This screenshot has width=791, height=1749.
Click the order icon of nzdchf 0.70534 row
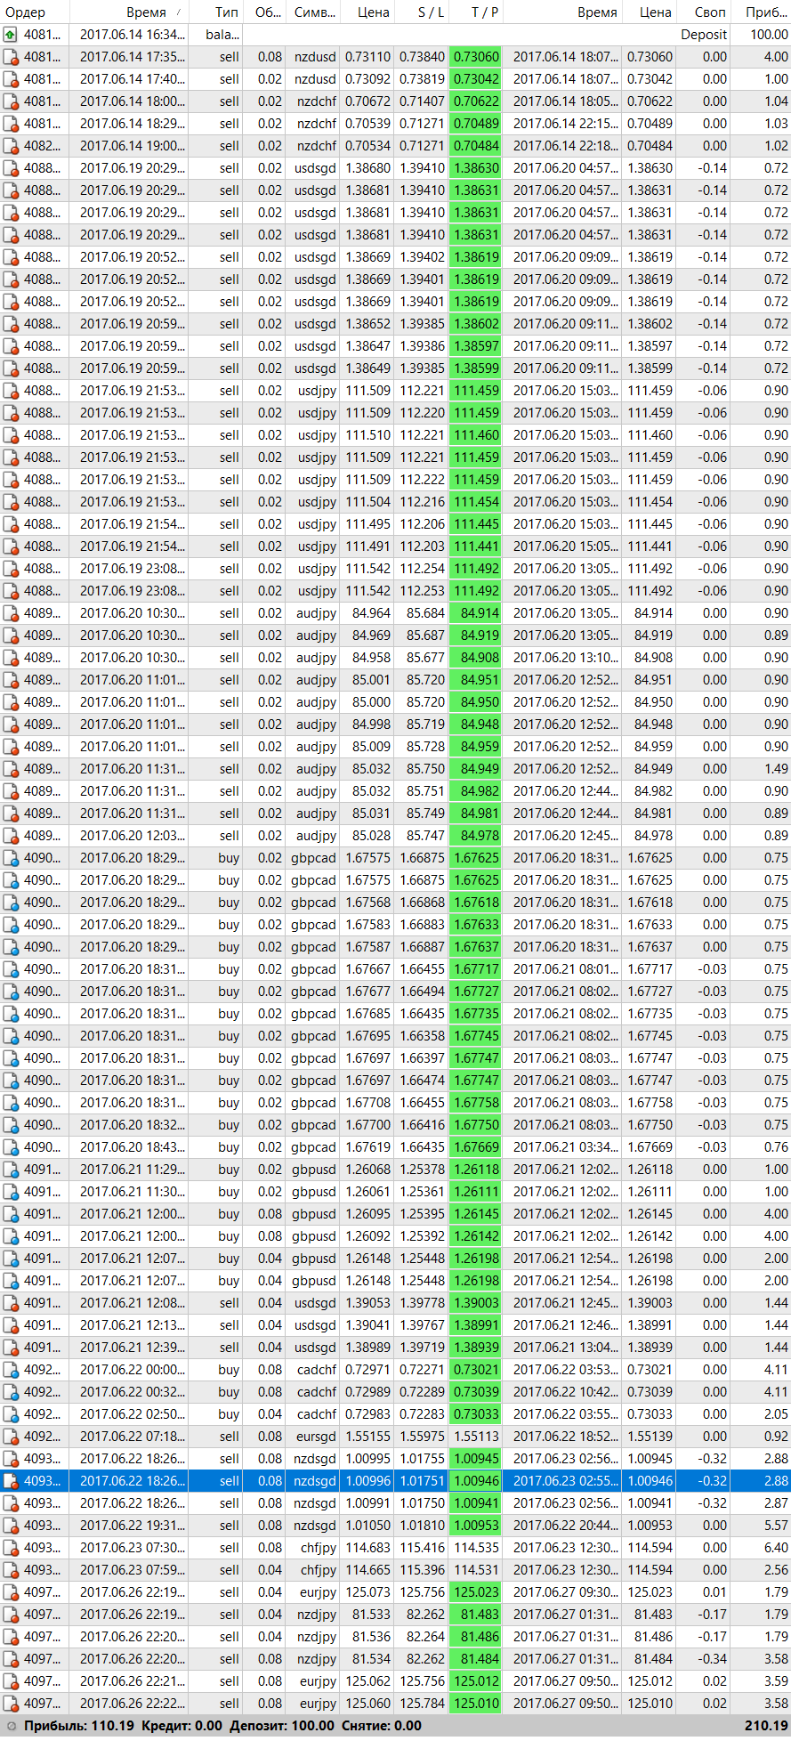pos(10,146)
